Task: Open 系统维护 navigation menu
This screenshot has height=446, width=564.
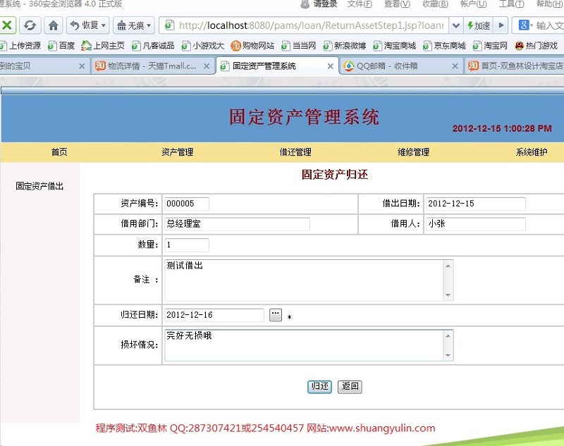Action: 532,152
